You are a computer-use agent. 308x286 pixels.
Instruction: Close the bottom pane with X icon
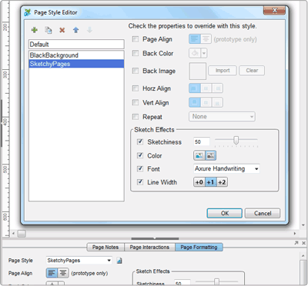[x=303, y=243]
